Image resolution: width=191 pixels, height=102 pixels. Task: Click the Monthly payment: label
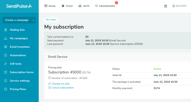[123, 88]
